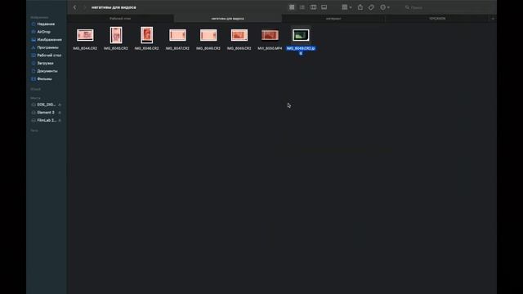This screenshot has height=294, width=523.
Task: Click the IMG_6044.CR2 file name
Action: point(85,48)
